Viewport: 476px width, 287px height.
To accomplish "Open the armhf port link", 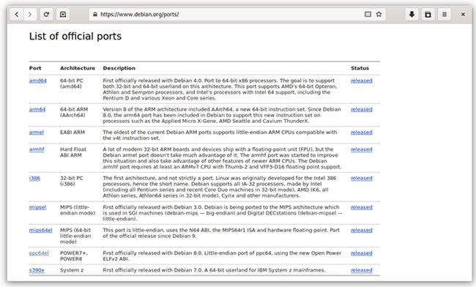I will tap(37, 149).
